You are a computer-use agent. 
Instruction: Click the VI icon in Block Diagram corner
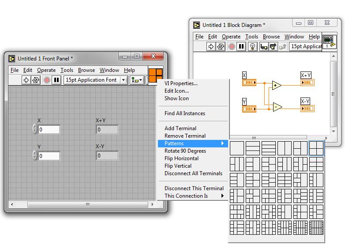[330, 42]
